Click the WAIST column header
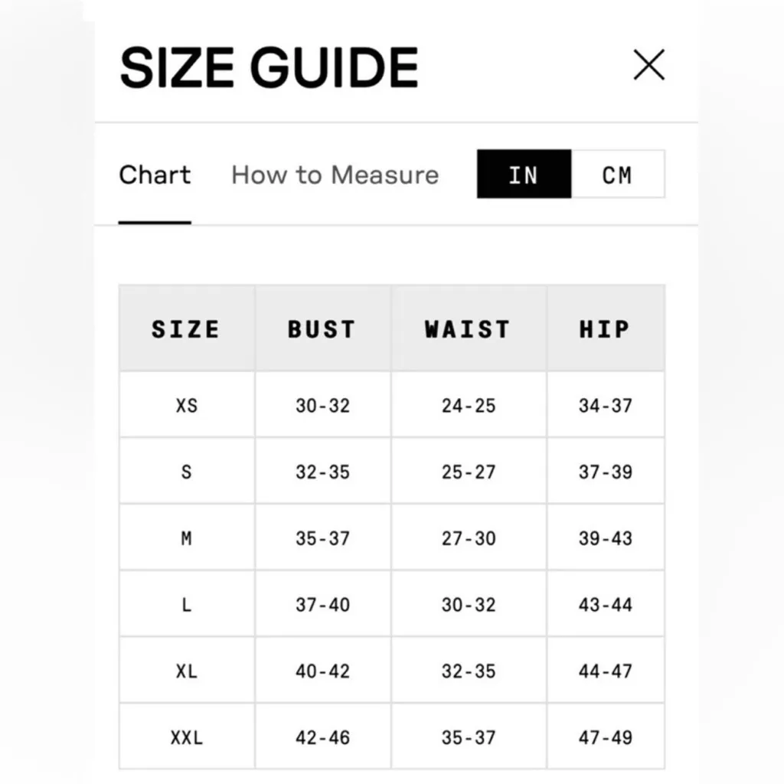This screenshot has height=784, width=784. coord(468,329)
